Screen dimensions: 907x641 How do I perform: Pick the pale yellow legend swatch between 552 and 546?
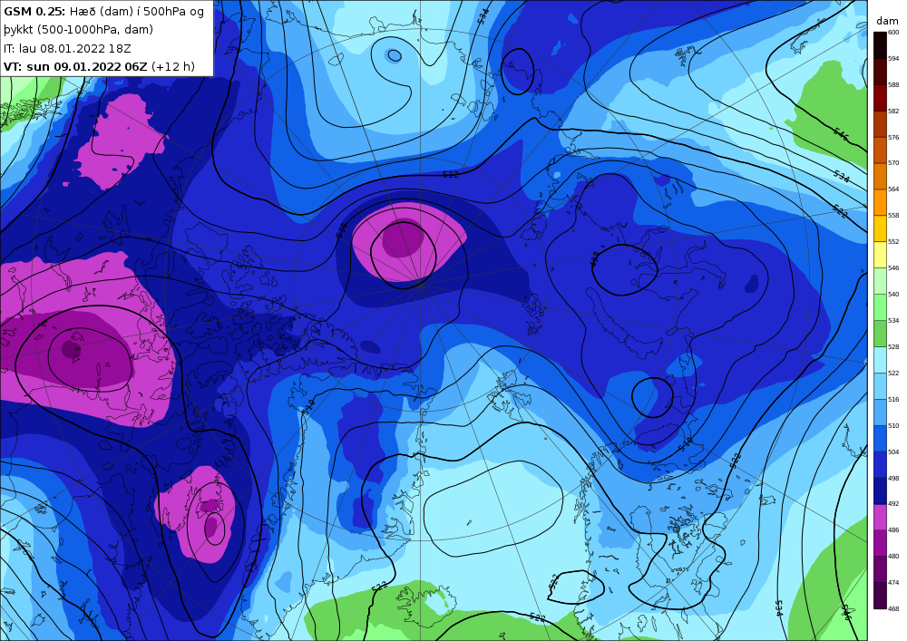880,255
